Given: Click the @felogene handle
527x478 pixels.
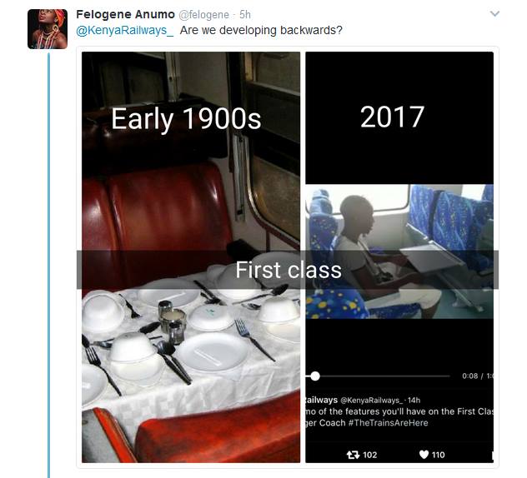Looking at the screenshot, I should tap(204, 15).
